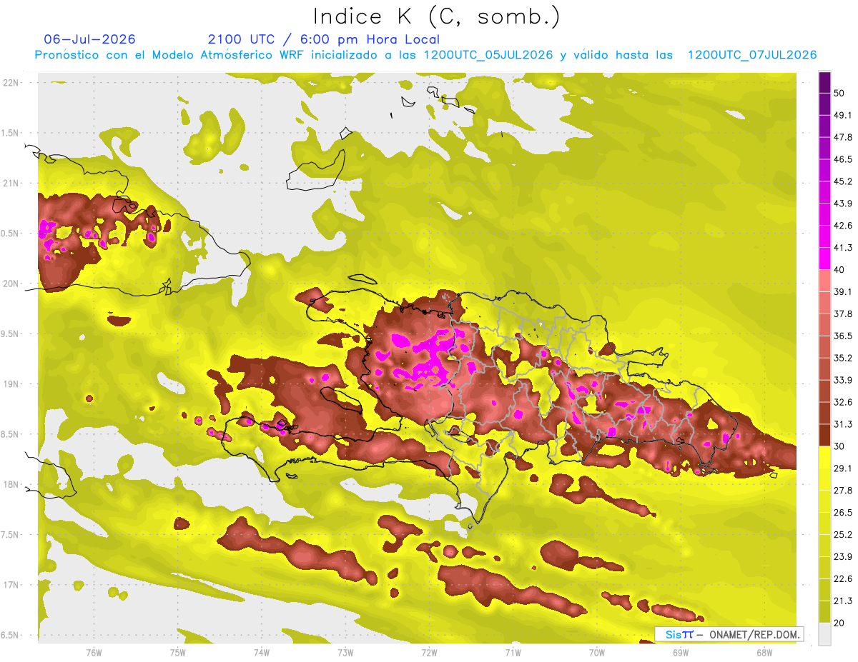Click the latitude label '22N'
Viewport: 858px width, 662px height.
11,83
